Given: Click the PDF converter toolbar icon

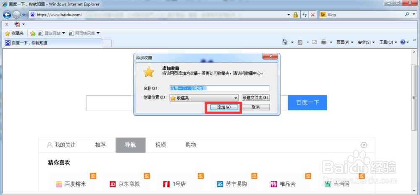Looking at the screenshot, I should pos(17,24).
